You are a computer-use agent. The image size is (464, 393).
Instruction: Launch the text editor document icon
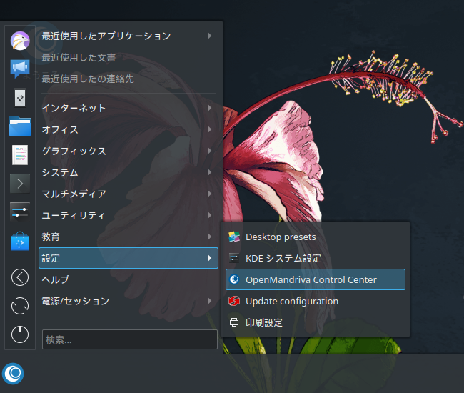coord(20,155)
